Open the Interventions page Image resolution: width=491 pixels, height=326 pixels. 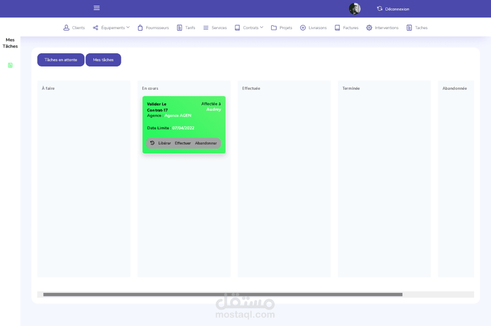387,28
